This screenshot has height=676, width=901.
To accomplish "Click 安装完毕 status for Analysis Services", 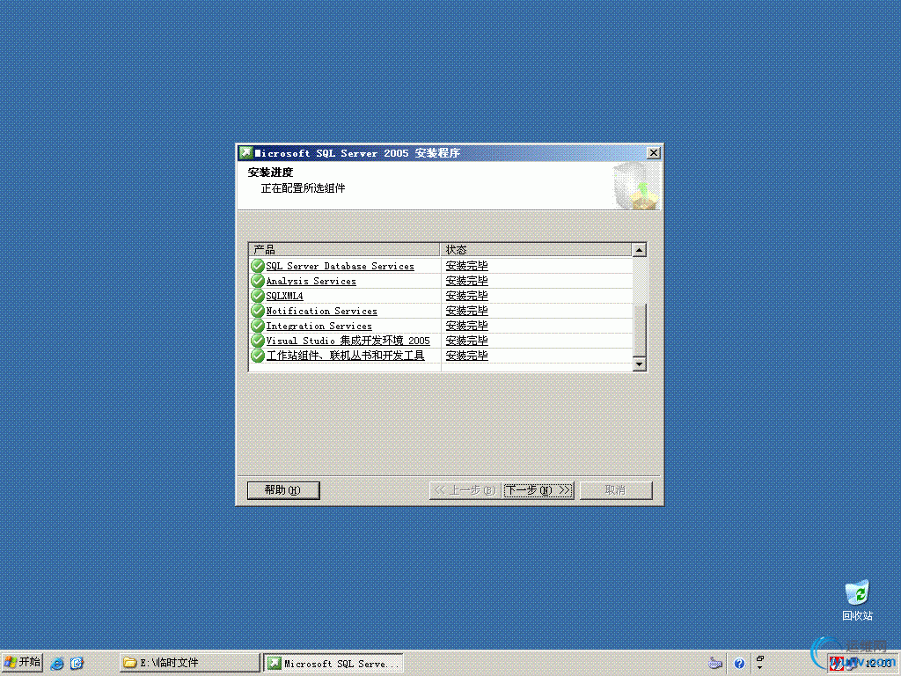I will pyautogui.click(x=466, y=281).
